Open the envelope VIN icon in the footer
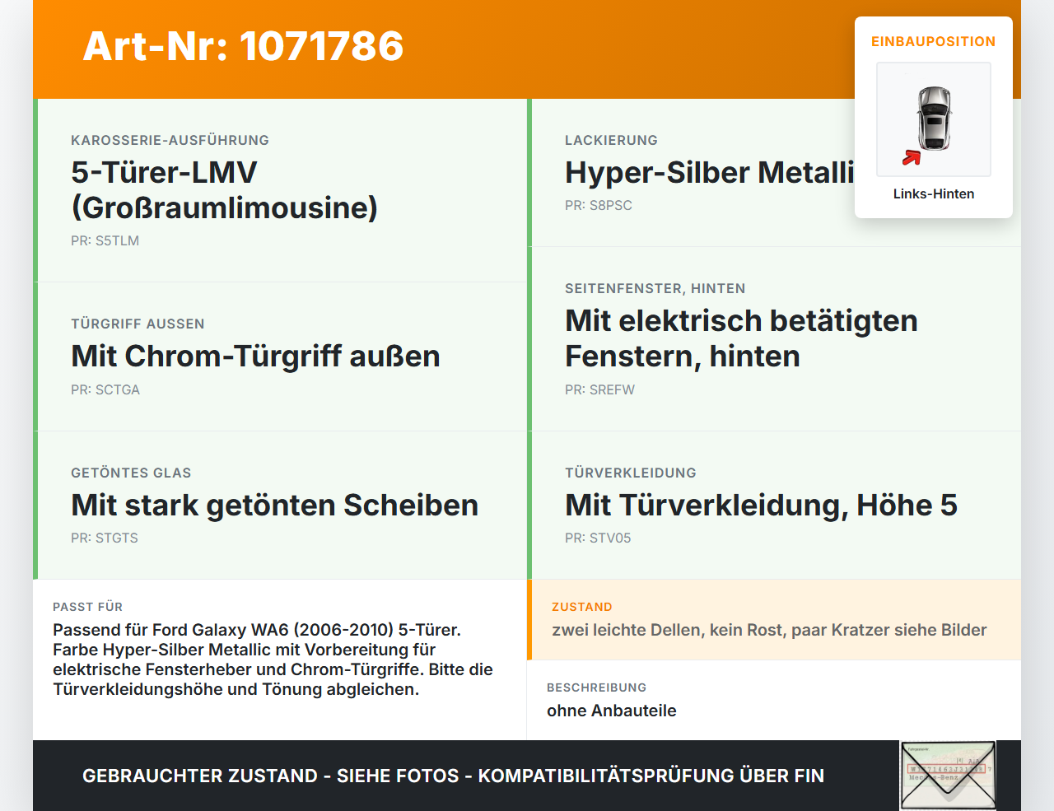This screenshot has width=1054, height=811. coord(948,776)
